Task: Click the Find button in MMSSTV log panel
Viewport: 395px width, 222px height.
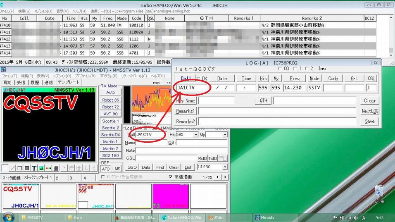Action: [160, 167]
